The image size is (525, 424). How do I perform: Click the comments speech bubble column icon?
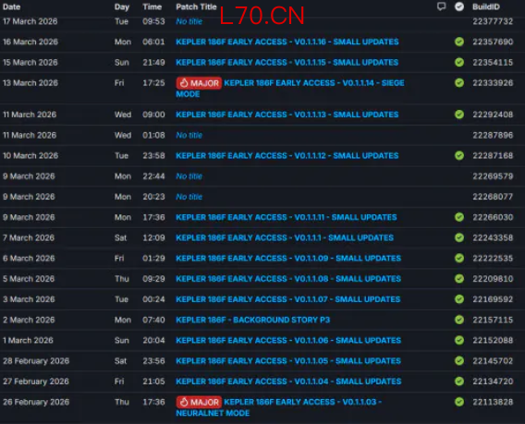click(x=441, y=6)
